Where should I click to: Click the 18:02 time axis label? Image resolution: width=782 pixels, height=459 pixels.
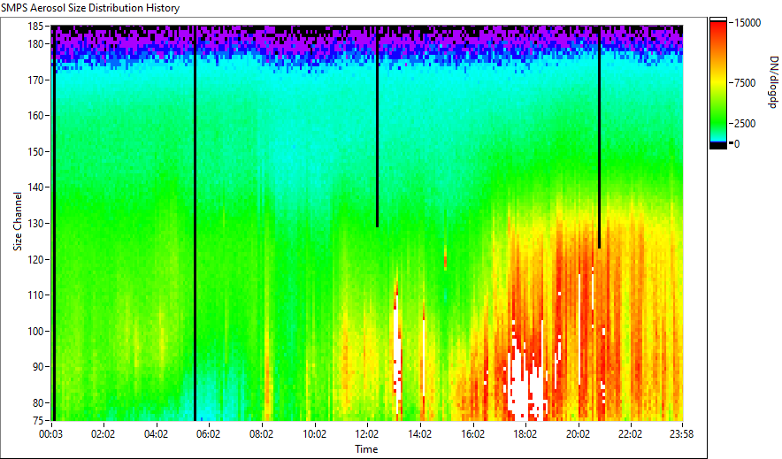click(x=525, y=434)
